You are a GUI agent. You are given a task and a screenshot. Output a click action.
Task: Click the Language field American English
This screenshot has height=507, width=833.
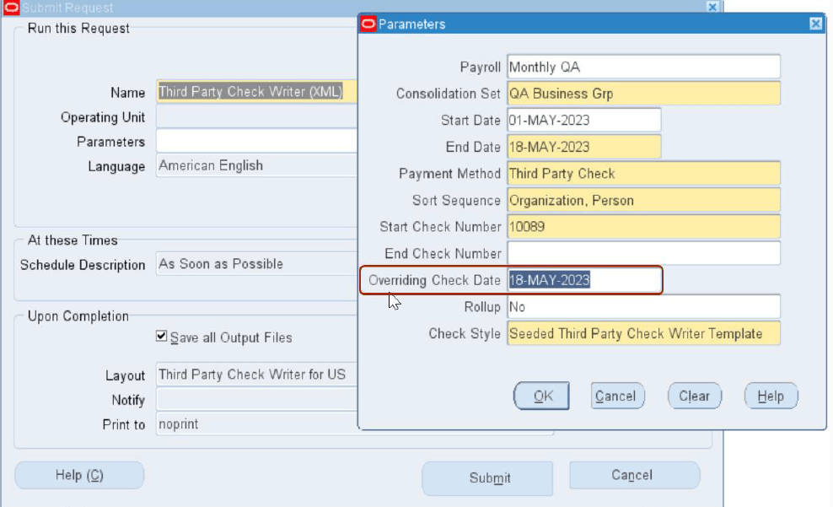256,165
